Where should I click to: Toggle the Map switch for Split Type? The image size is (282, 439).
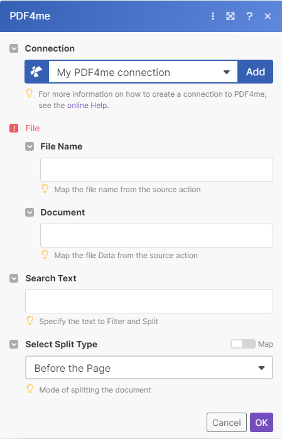pyautogui.click(x=243, y=344)
